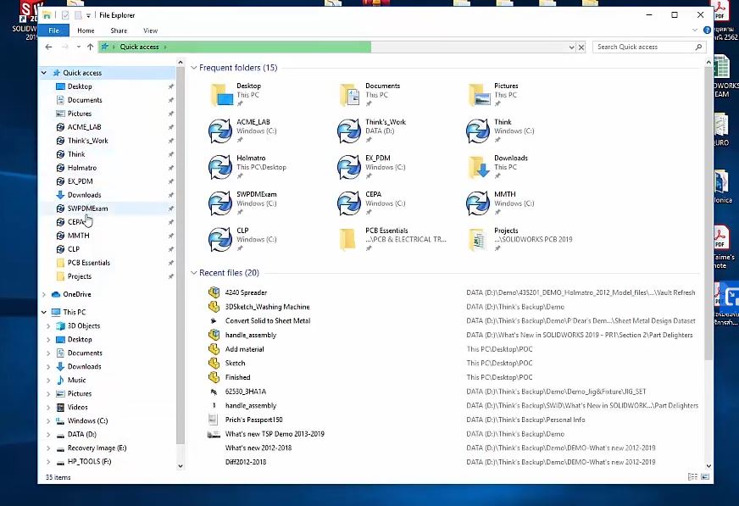739x506 pixels.
Task: Open Think's_Work folder in Frequent folders
Action: pyautogui.click(x=372, y=131)
